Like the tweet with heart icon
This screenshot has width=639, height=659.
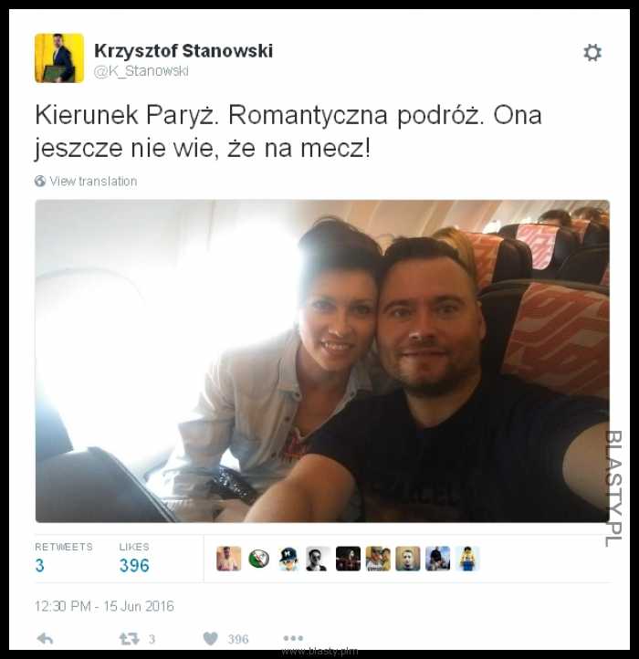click(211, 639)
